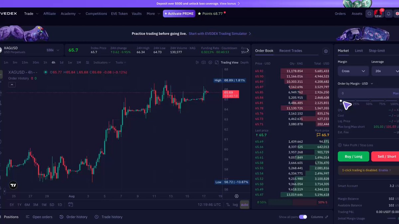The height and width of the screenshot is (224, 399).
Task: Click the Trade history clock icon
Action: (96, 217)
